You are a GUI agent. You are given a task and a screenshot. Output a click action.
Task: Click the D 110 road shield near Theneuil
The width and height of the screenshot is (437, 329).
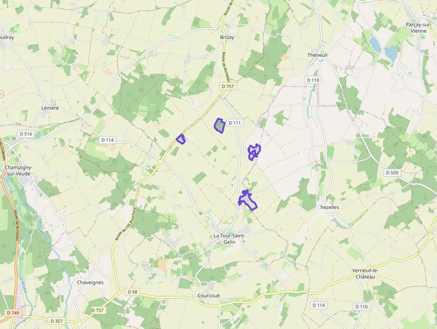(313, 80)
